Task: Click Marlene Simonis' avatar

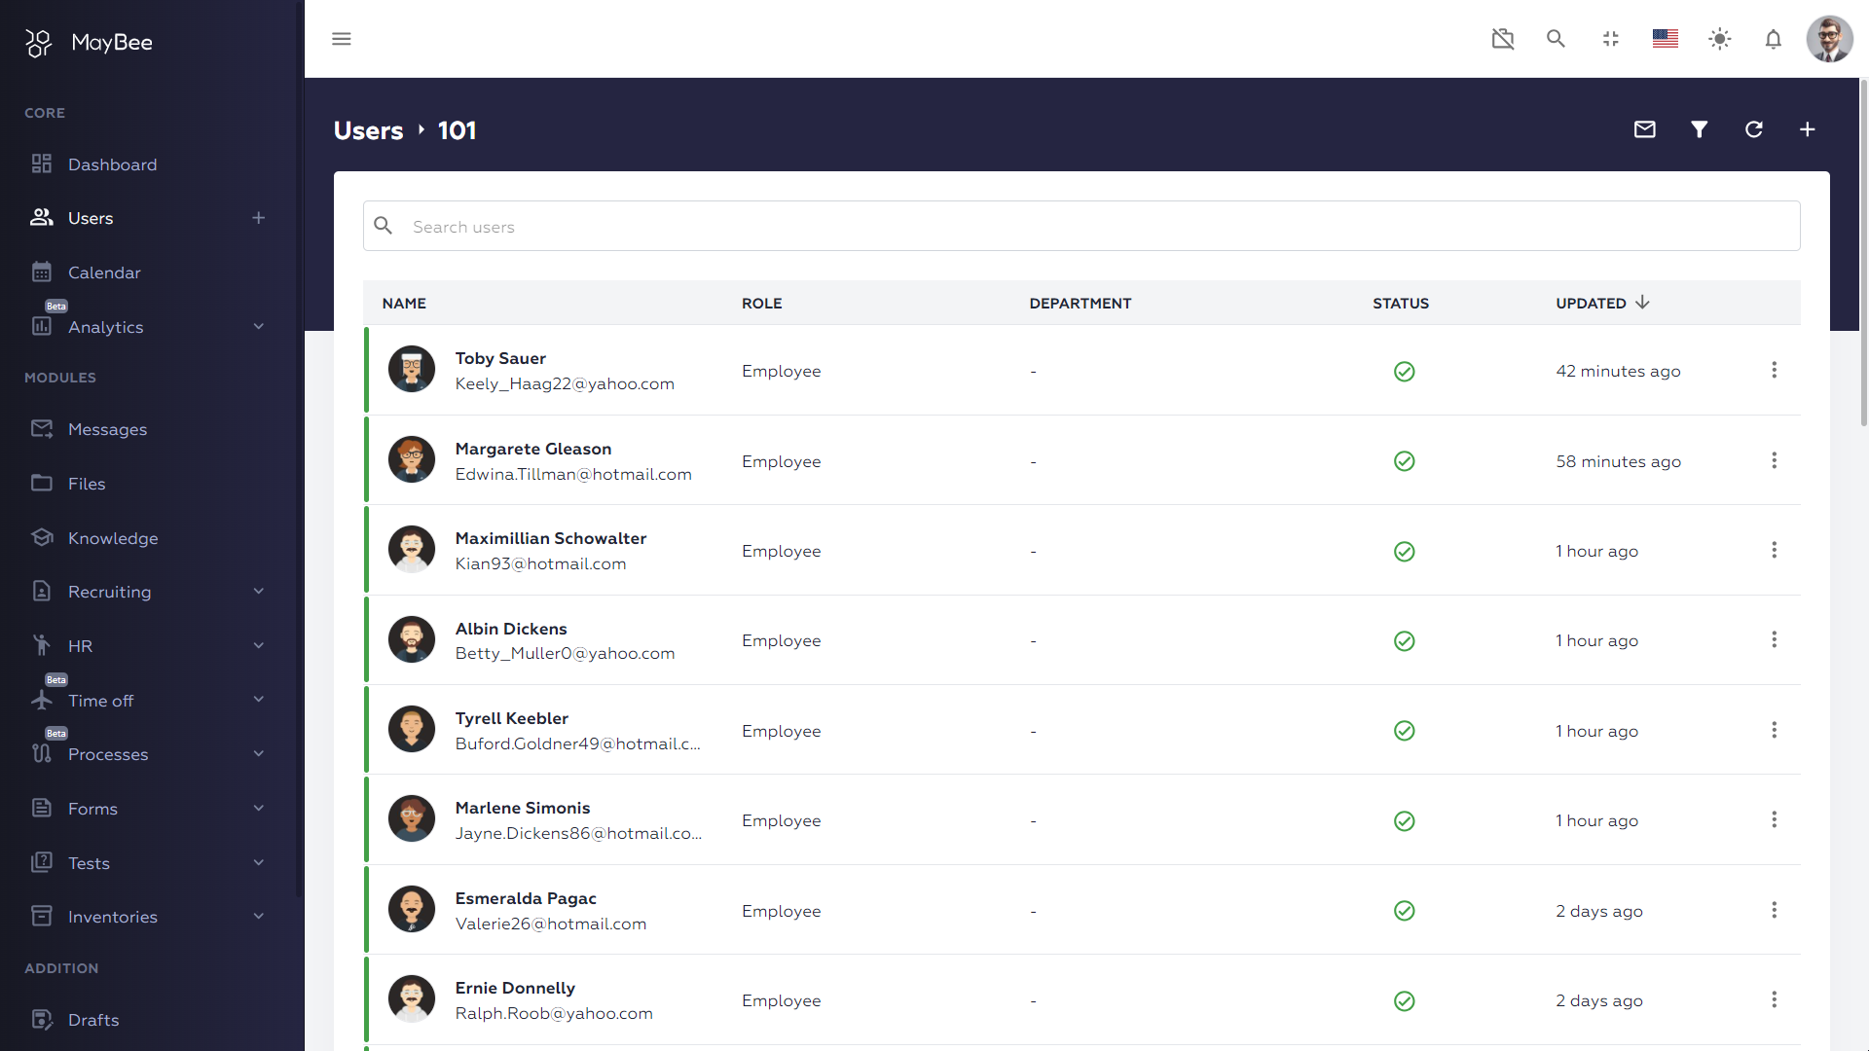Action: coord(412,819)
